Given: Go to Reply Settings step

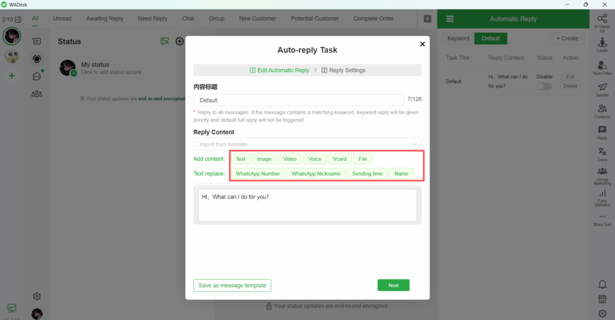Looking at the screenshot, I should [x=343, y=71].
